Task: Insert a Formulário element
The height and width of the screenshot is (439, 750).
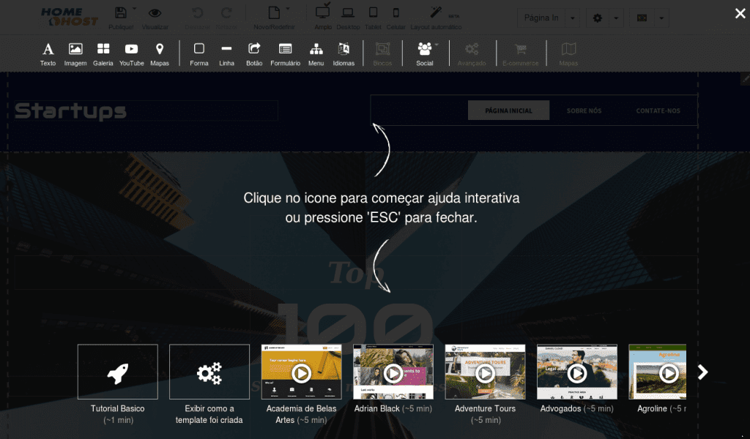Action: point(286,54)
